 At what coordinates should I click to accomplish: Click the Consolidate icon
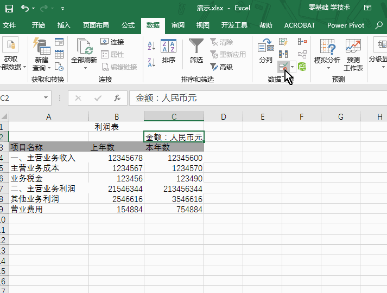coord(302,41)
